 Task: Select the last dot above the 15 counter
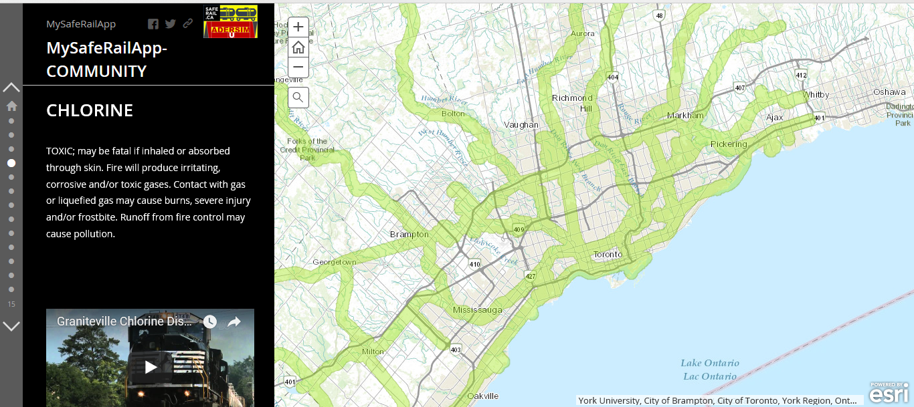11,289
